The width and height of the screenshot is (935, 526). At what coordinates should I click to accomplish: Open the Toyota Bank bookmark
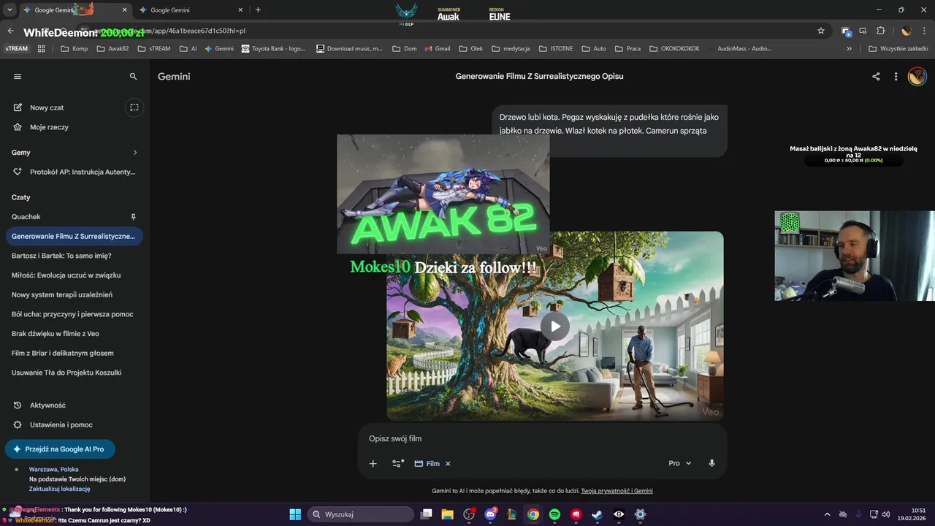coord(273,49)
